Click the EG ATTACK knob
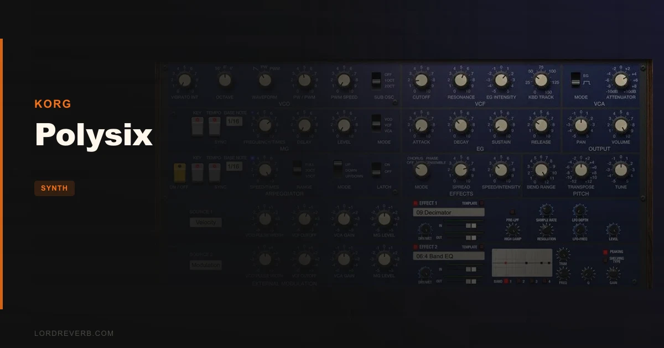Viewport: 664px width, 348px height. (422, 125)
